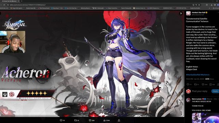219x123 pixels.
Task: Open the Dragon Ball Legends bookmark
Action: (x=16, y=8)
